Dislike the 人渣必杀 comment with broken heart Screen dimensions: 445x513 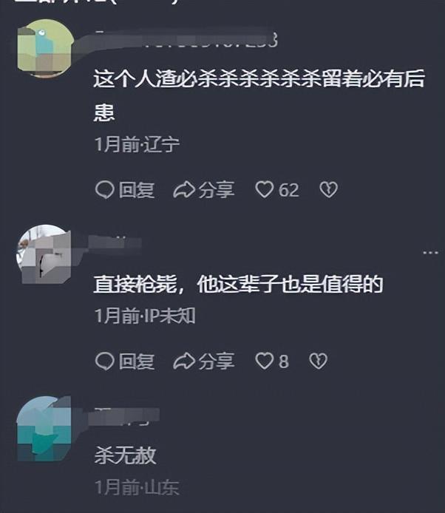[x=328, y=190]
